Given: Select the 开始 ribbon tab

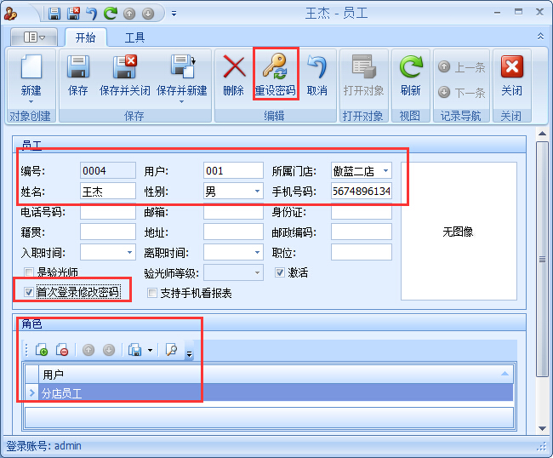Looking at the screenshot, I should pyautogui.click(x=85, y=37).
